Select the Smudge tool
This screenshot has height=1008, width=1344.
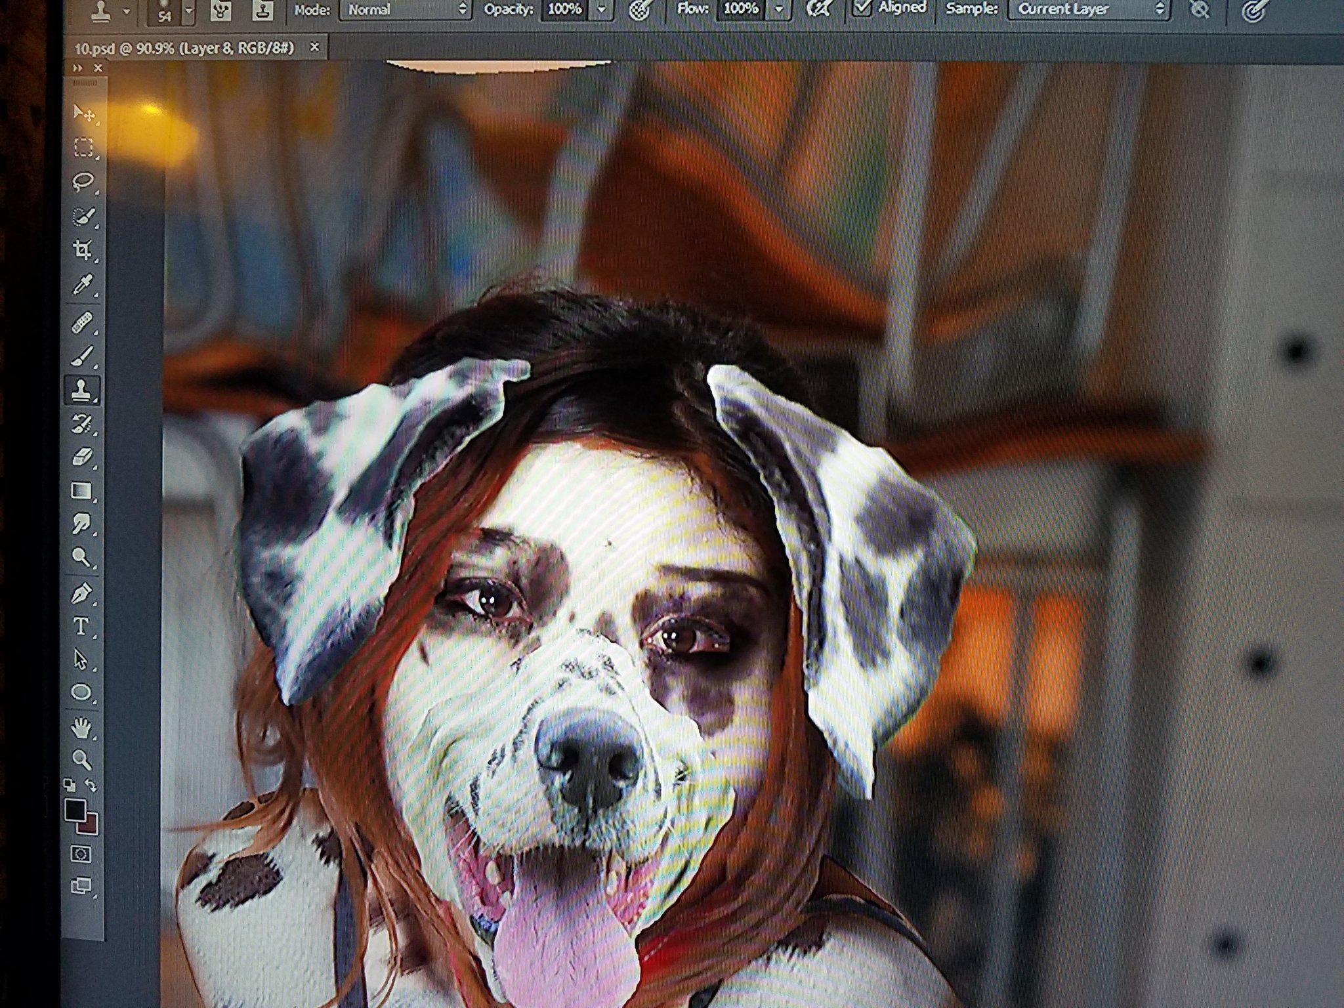tap(82, 524)
